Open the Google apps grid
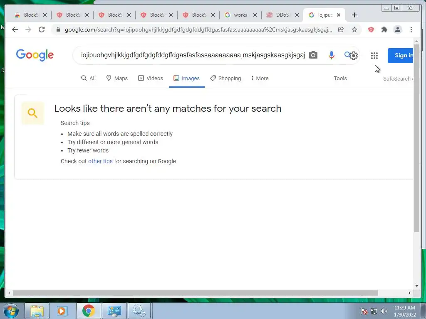 [x=374, y=56]
